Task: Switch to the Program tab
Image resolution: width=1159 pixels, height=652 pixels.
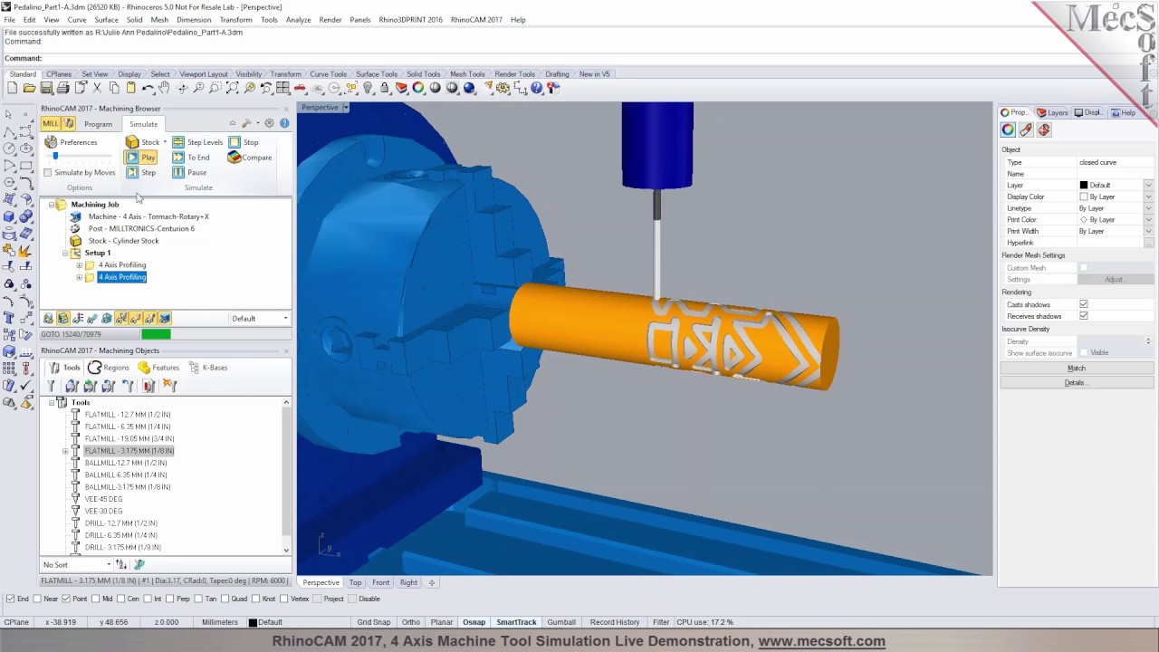Action: click(98, 124)
